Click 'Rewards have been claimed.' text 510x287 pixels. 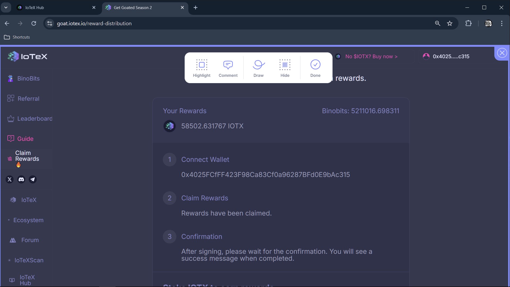226,213
